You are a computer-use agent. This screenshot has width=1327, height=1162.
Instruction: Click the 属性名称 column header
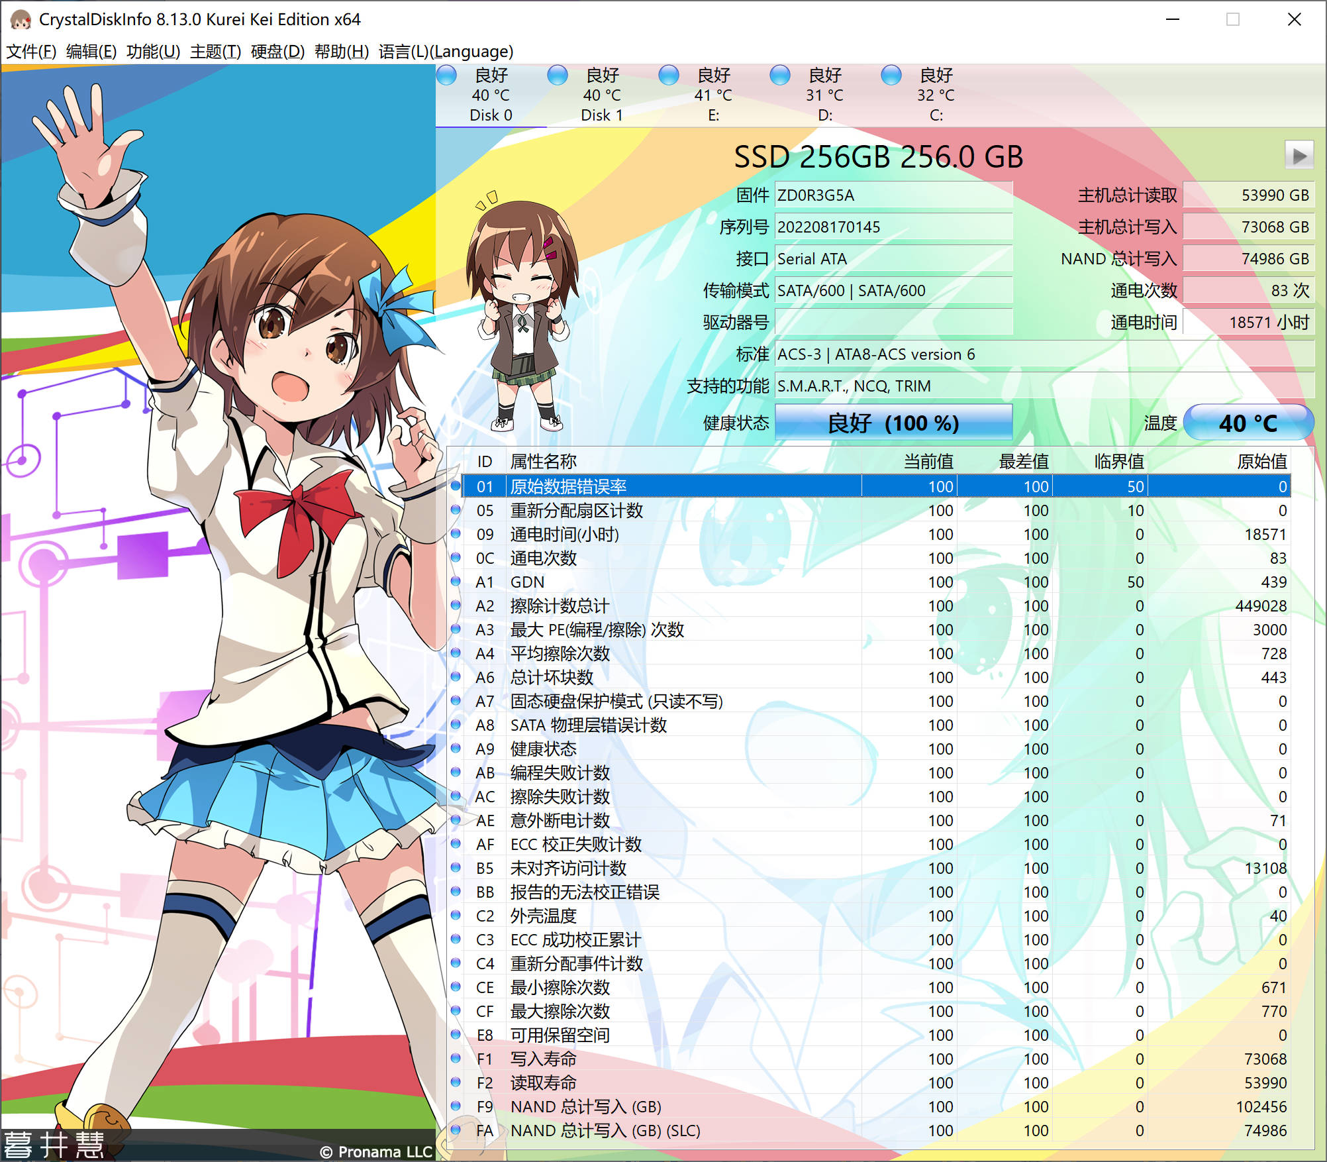(x=683, y=461)
